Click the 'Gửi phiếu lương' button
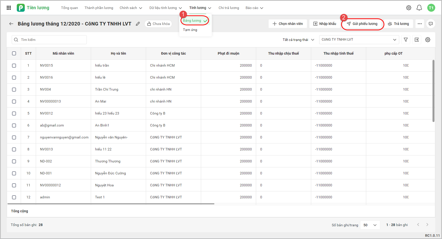Image resolution: width=442 pixels, height=239 pixels. (x=362, y=24)
